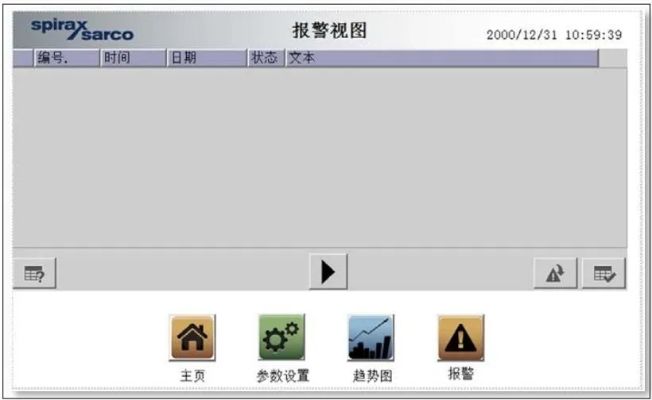Click the date time display 2000/12/31
This screenshot has height=400, width=652.
[554, 35]
